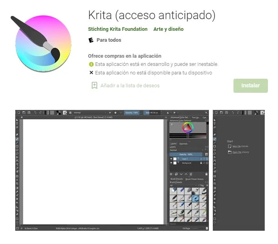This screenshot has height=244, width=278.
Task: Open the gradient swatch in first screenshot toolbar
Action: (46, 113)
